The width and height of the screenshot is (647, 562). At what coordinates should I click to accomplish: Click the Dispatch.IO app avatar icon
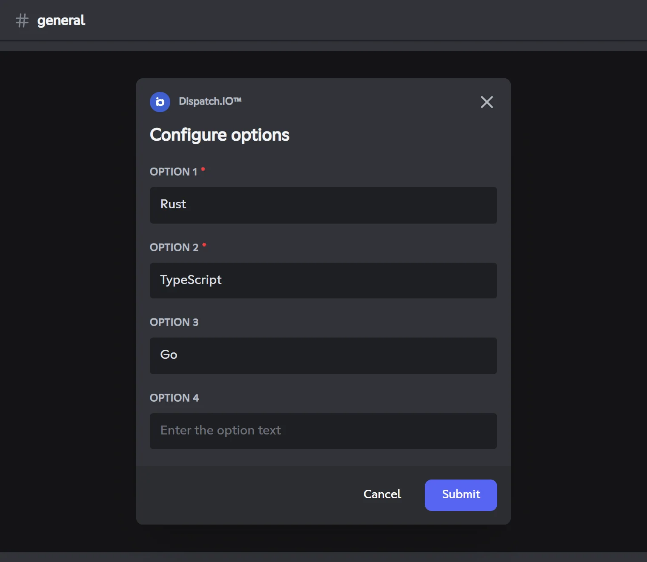pyautogui.click(x=160, y=102)
